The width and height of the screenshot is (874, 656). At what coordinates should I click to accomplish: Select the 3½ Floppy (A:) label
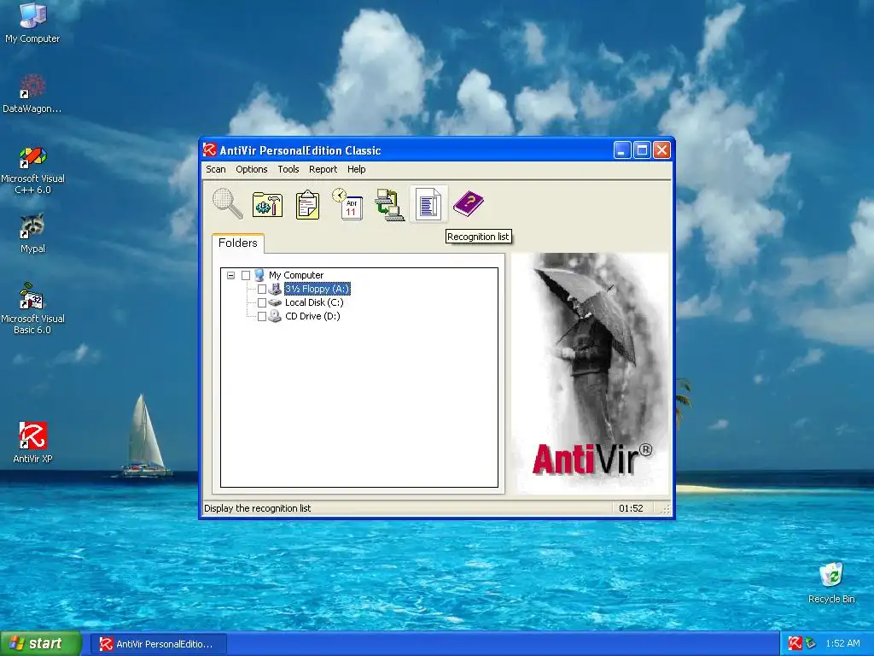point(318,289)
